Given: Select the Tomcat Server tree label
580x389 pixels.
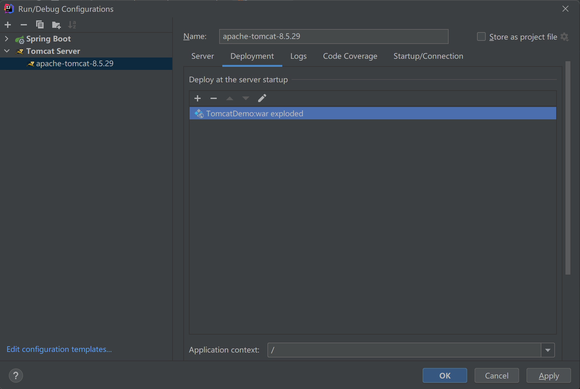Looking at the screenshot, I should click(x=53, y=51).
